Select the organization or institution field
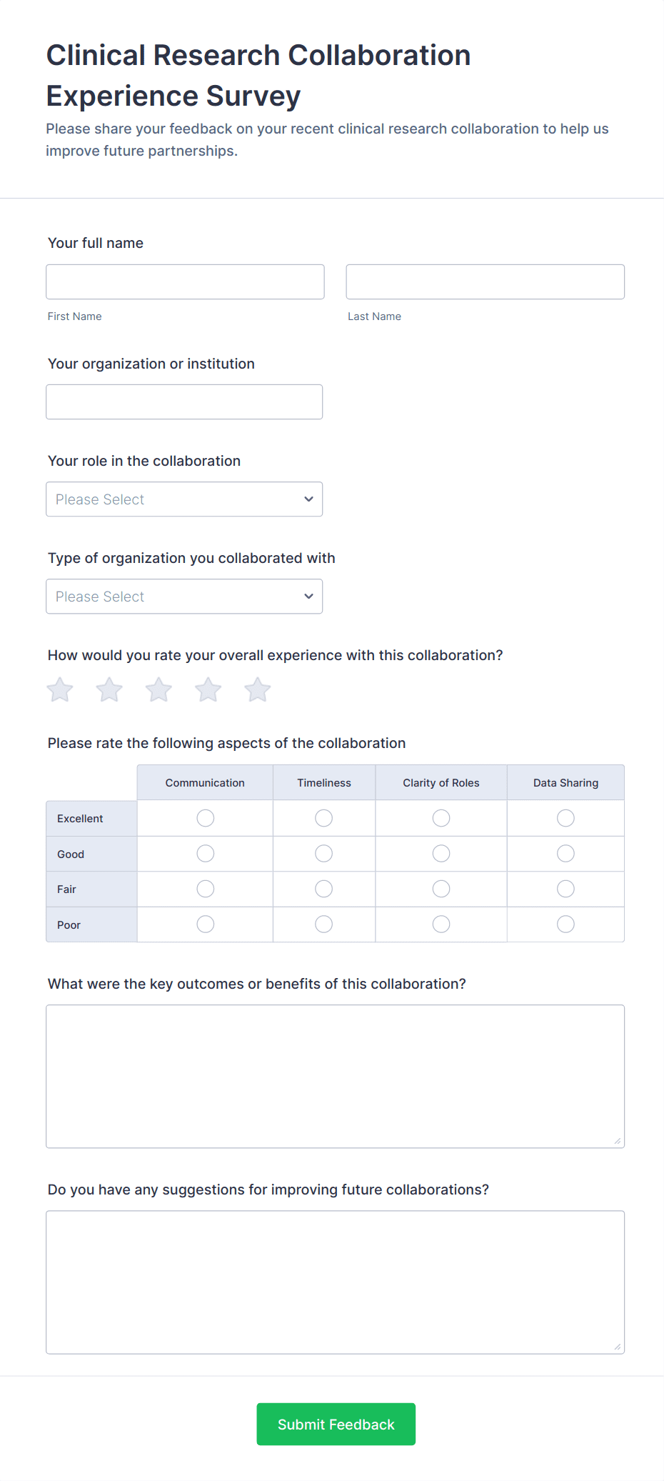 pos(184,402)
